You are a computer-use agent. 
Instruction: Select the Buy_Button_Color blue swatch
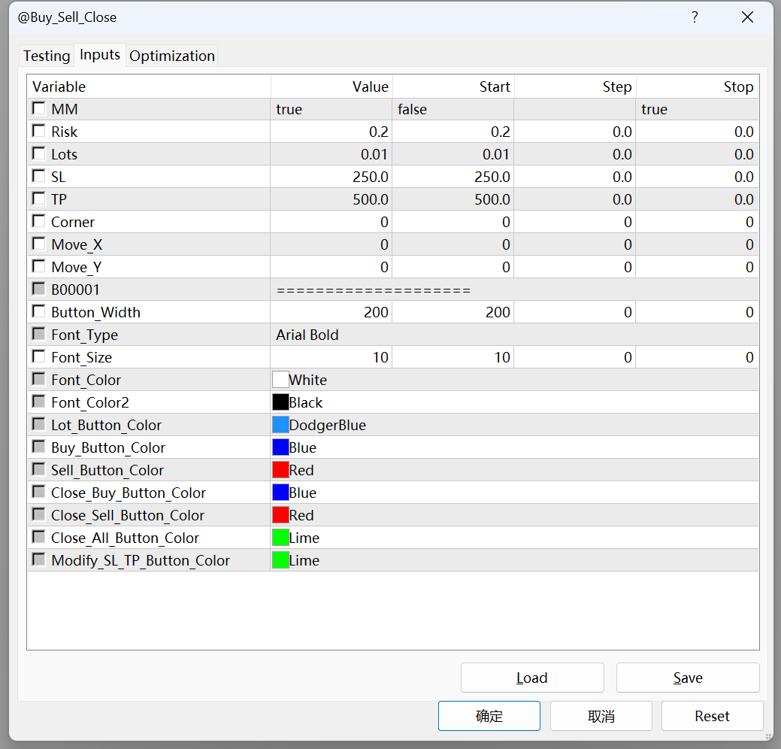click(x=280, y=447)
